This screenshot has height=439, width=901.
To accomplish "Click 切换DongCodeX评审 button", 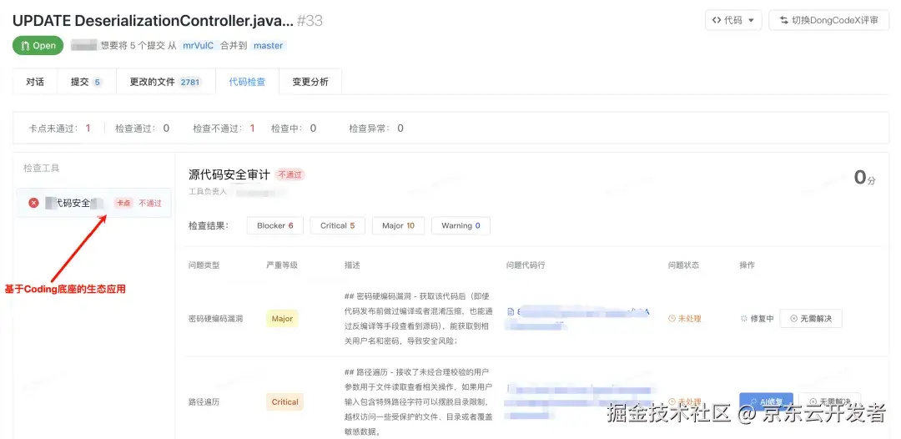I will coord(828,20).
